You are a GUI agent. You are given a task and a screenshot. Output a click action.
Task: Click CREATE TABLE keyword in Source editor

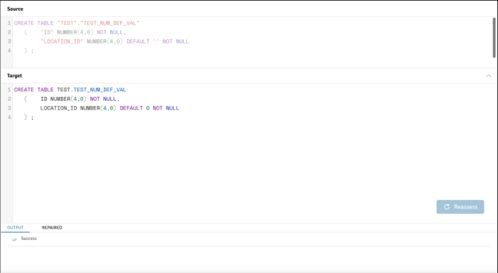(34, 23)
